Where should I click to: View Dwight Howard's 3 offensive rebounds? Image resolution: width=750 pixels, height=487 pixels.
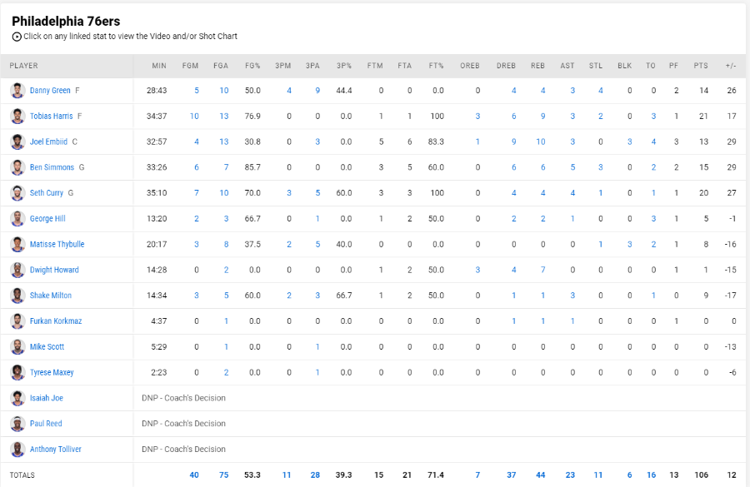pos(477,270)
